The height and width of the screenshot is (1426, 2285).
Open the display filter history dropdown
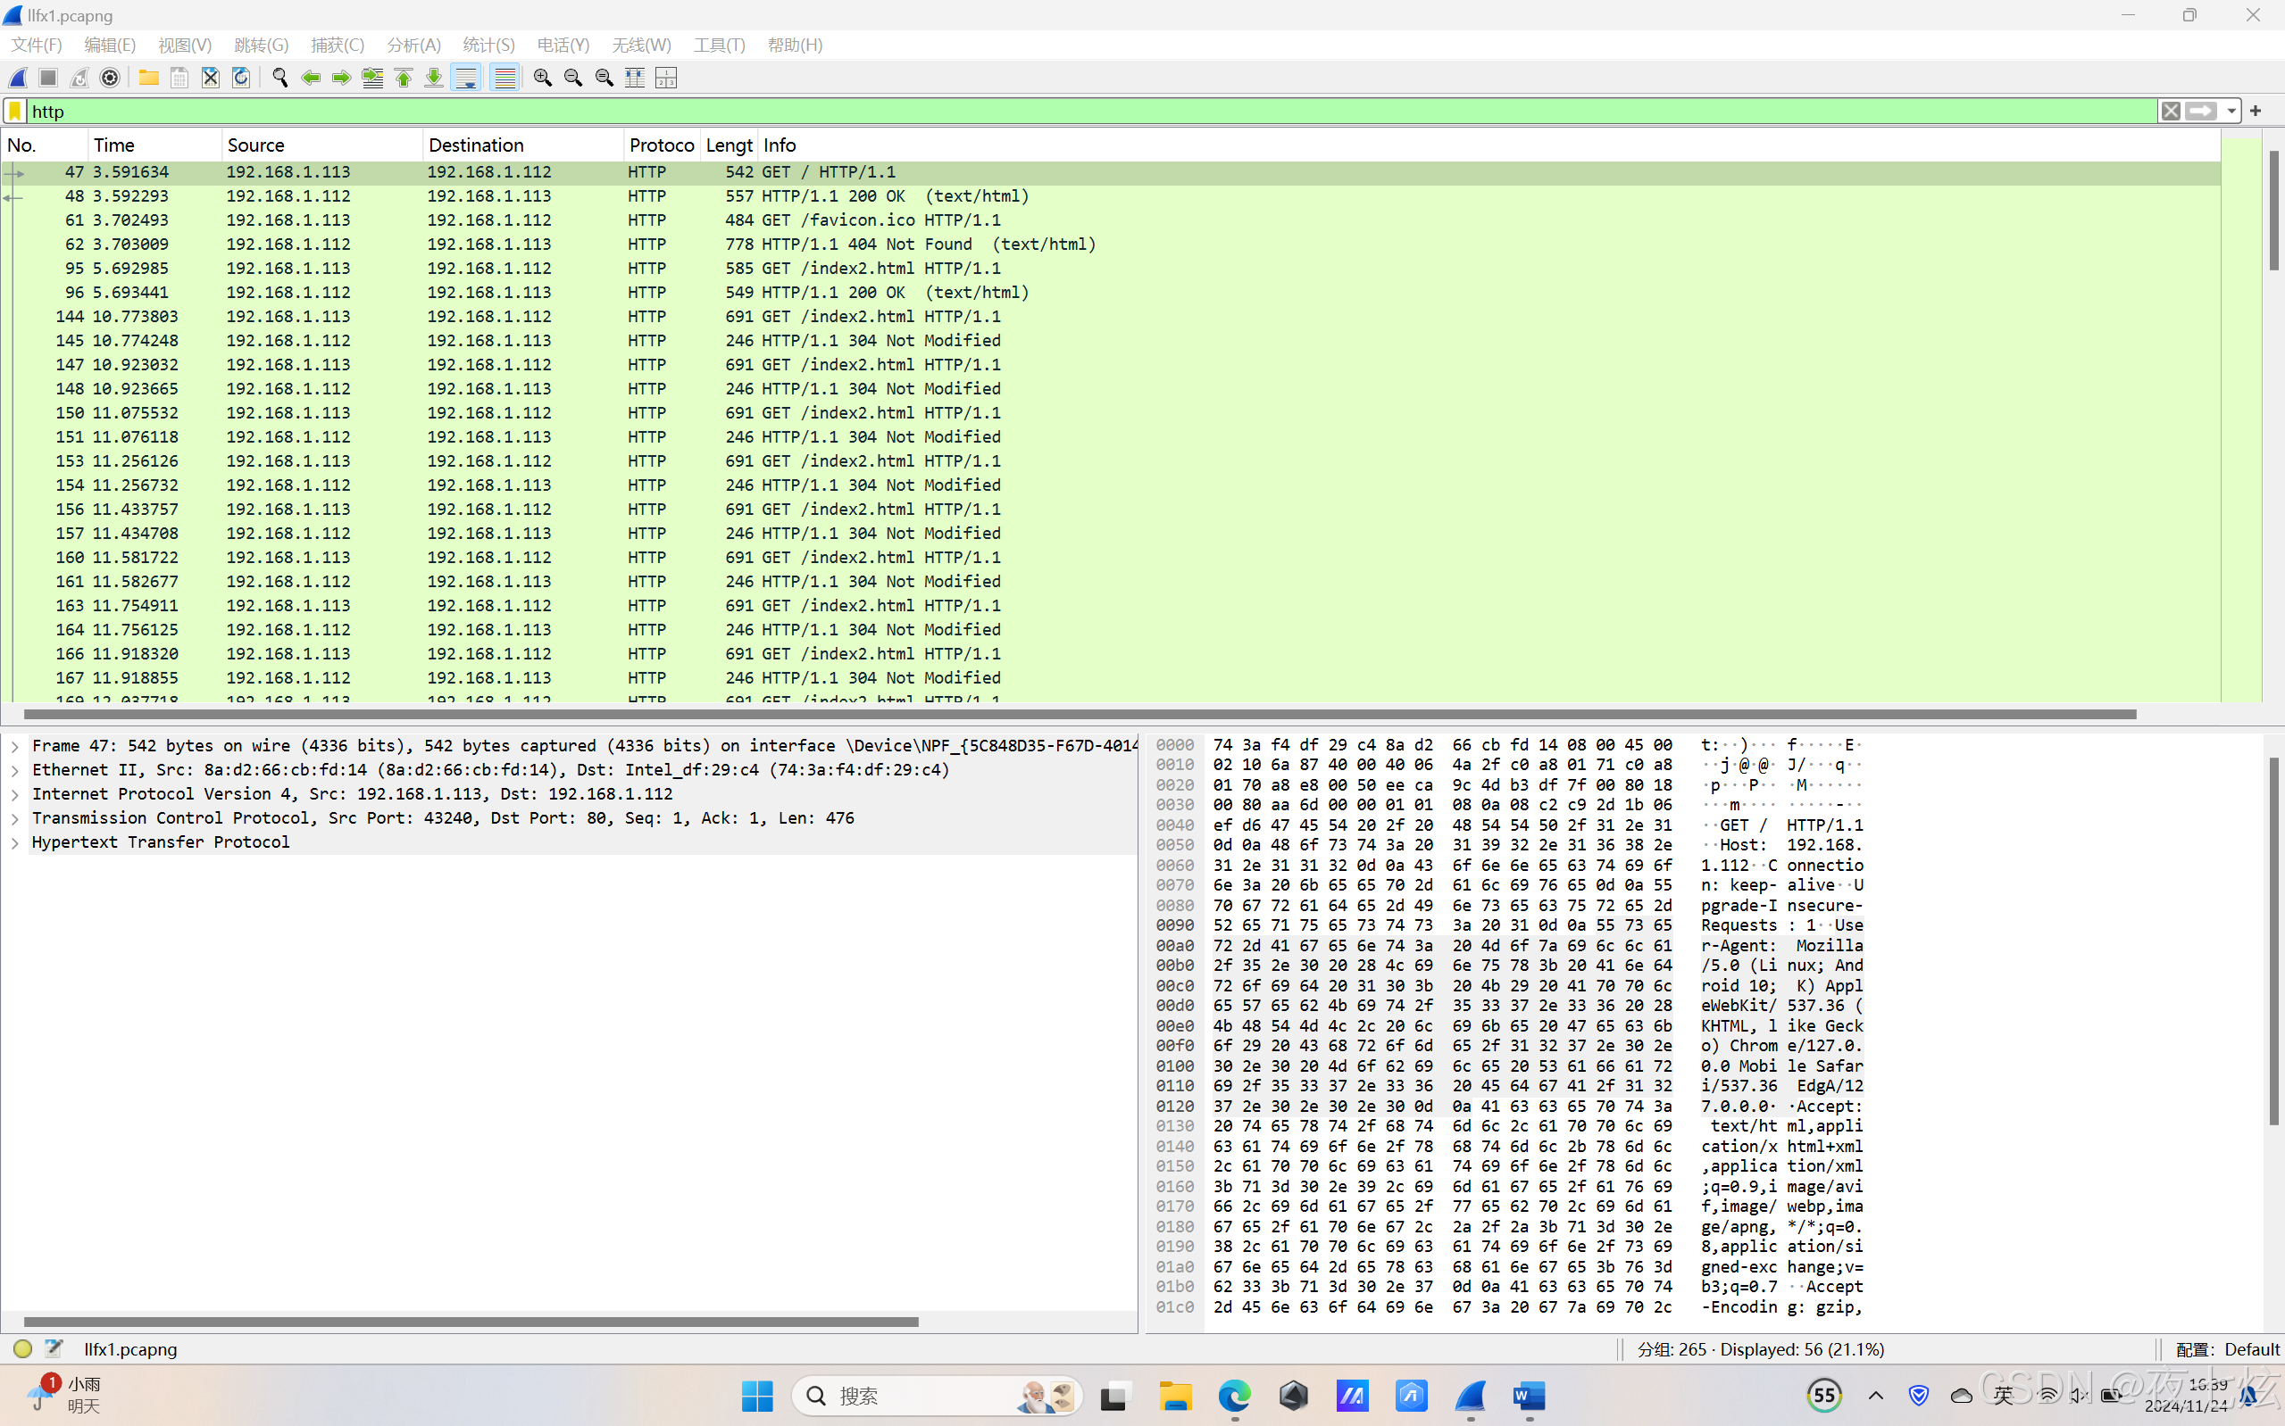tap(2231, 112)
